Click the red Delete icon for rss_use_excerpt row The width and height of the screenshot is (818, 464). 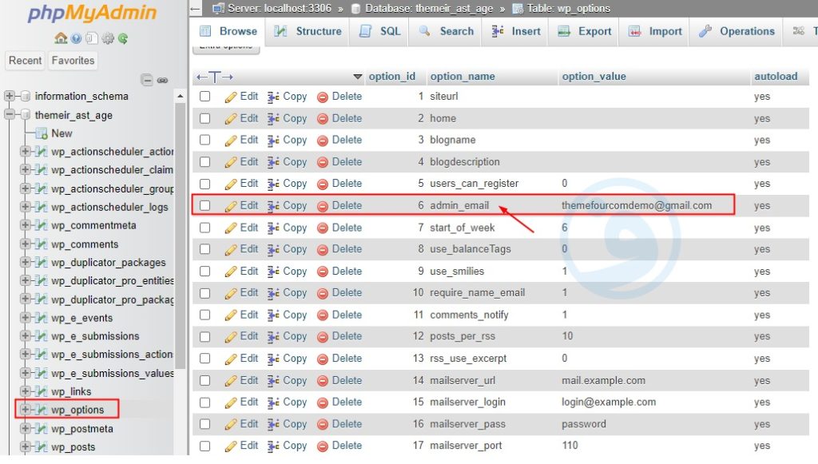pyautogui.click(x=323, y=359)
